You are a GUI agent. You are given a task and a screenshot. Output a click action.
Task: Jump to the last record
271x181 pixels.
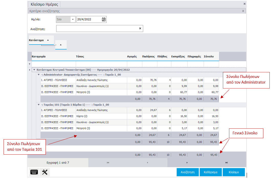226,163
